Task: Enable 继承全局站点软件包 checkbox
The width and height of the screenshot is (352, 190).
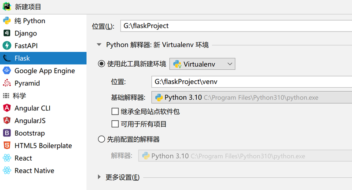Action: tap(115, 111)
